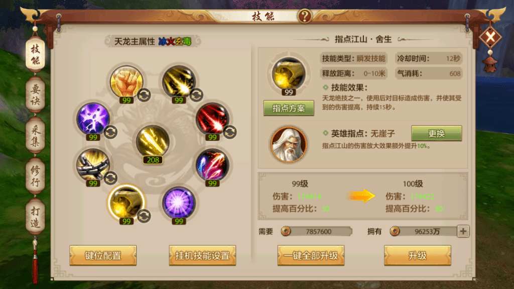Select the purple radial burst skill icon

point(179,203)
